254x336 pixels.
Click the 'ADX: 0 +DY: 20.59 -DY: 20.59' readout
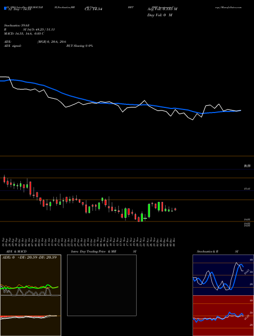[x=29, y=257]
